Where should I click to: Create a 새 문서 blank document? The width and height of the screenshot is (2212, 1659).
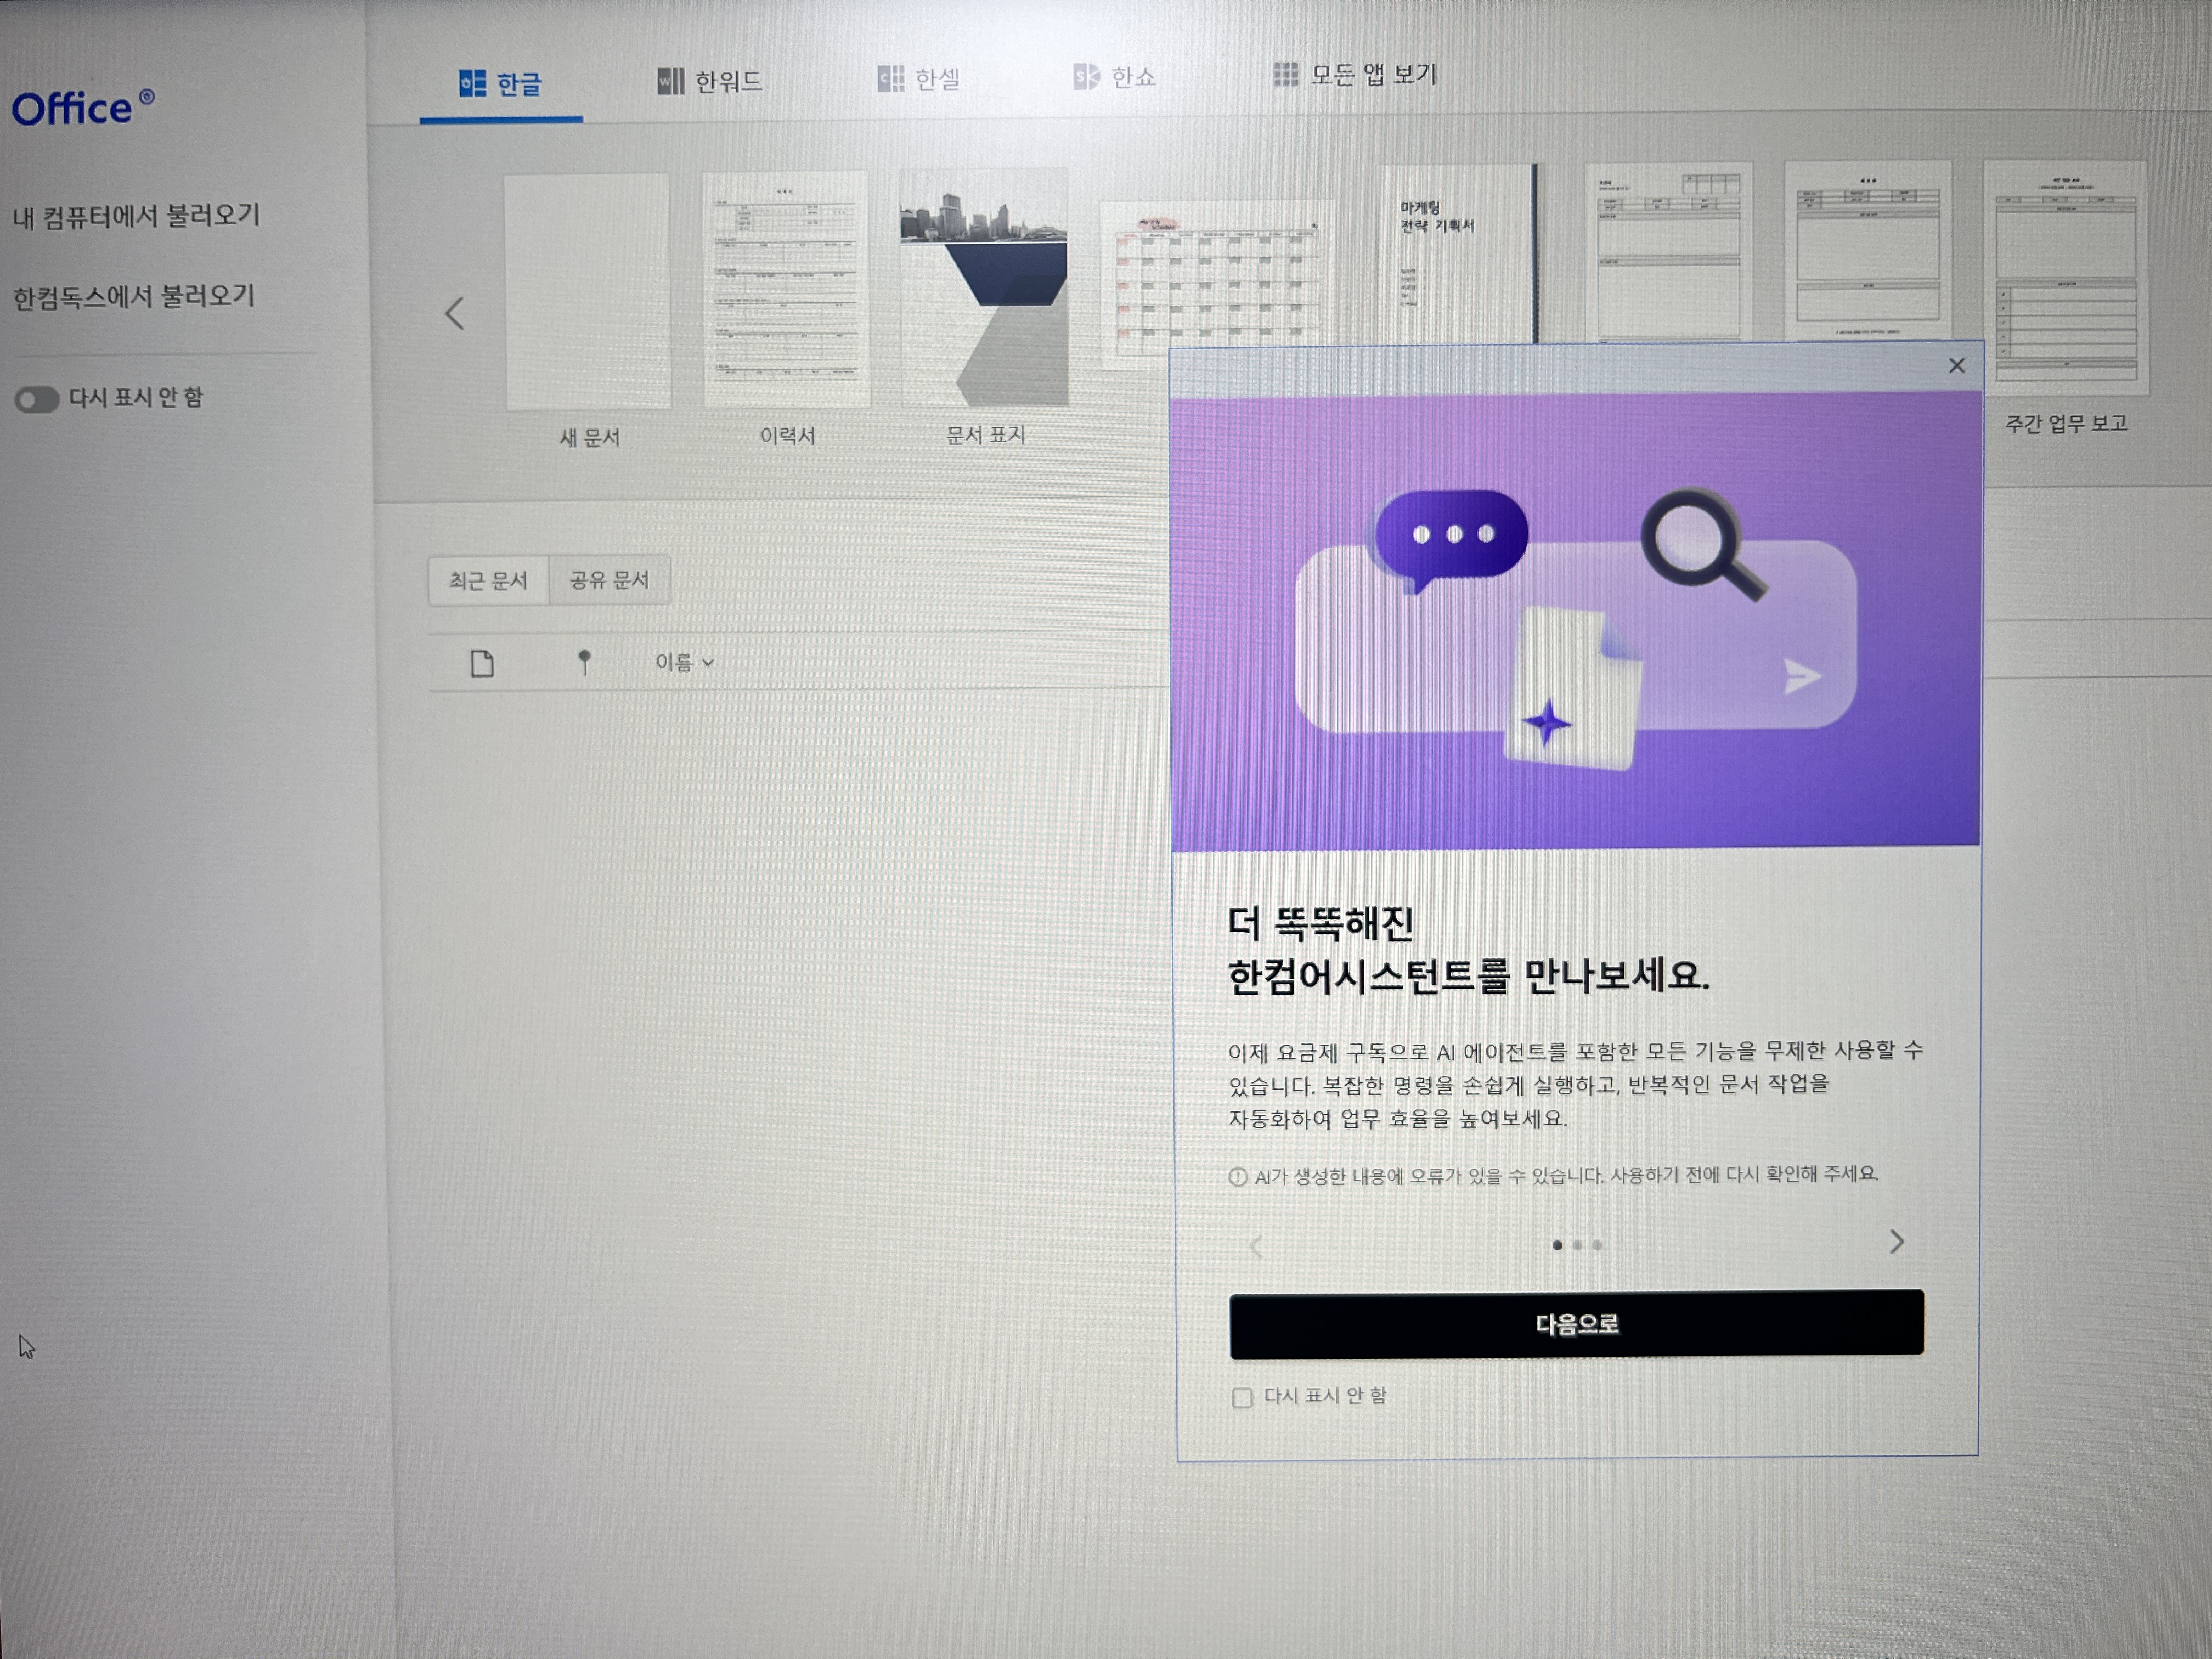pyautogui.click(x=588, y=292)
